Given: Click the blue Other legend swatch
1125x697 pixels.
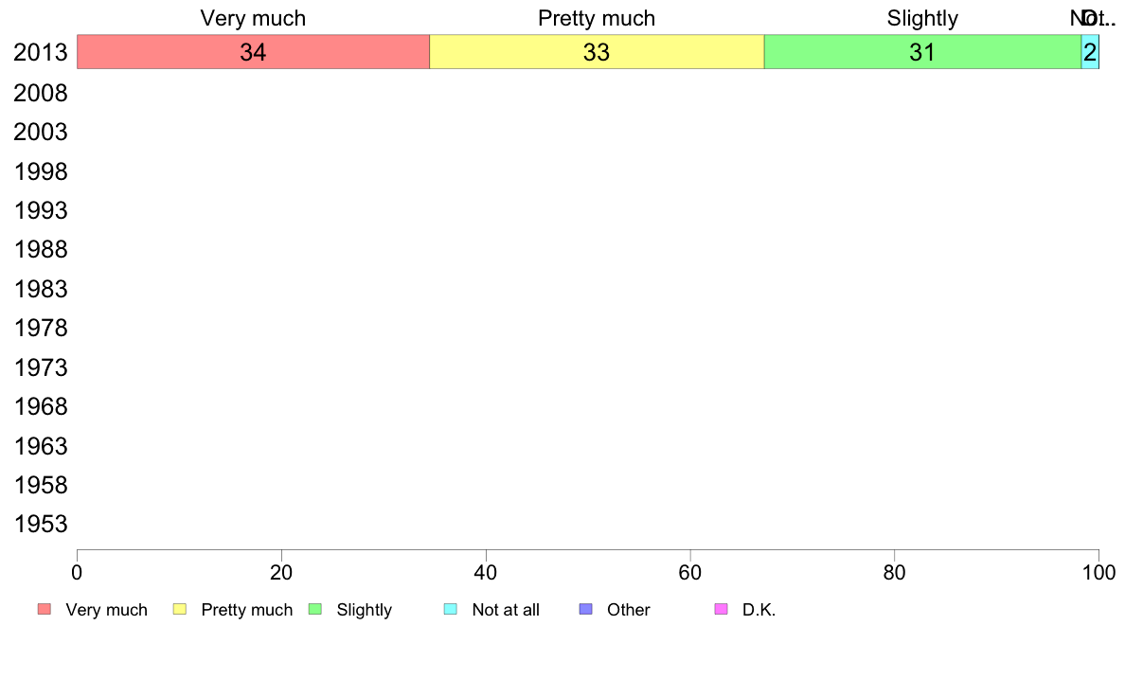Looking at the screenshot, I should pos(585,609).
